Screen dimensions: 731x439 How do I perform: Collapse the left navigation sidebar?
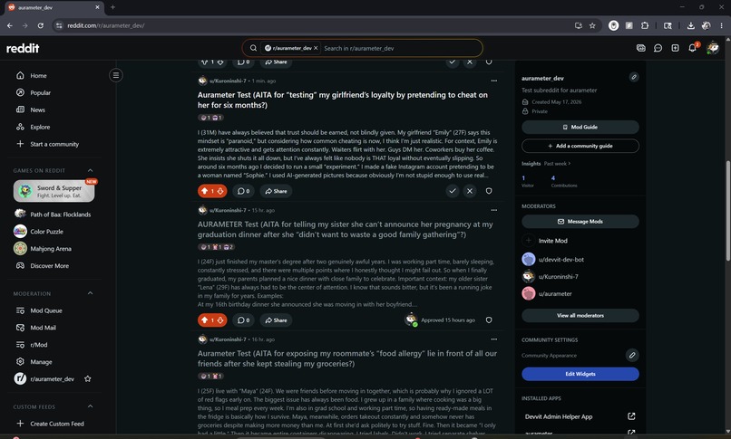116,75
